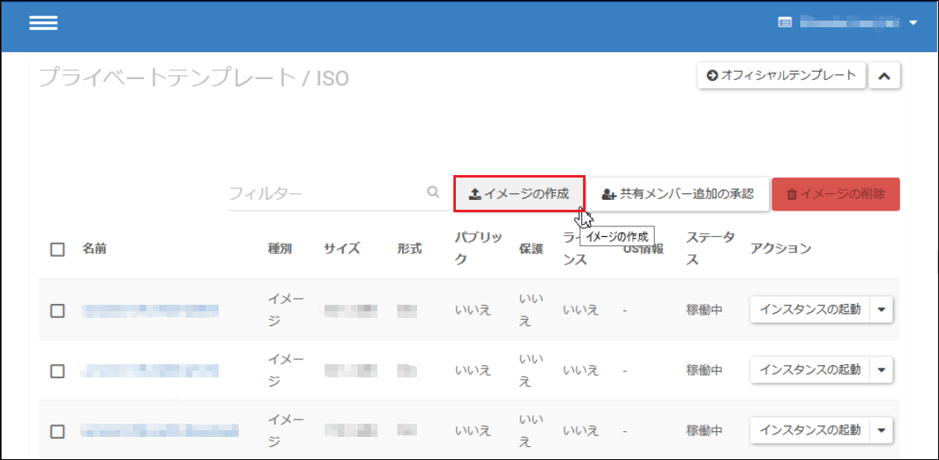Open the hamburger navigation menu
Viewport: 939px width, 460px height.
(x=43, y=23)
